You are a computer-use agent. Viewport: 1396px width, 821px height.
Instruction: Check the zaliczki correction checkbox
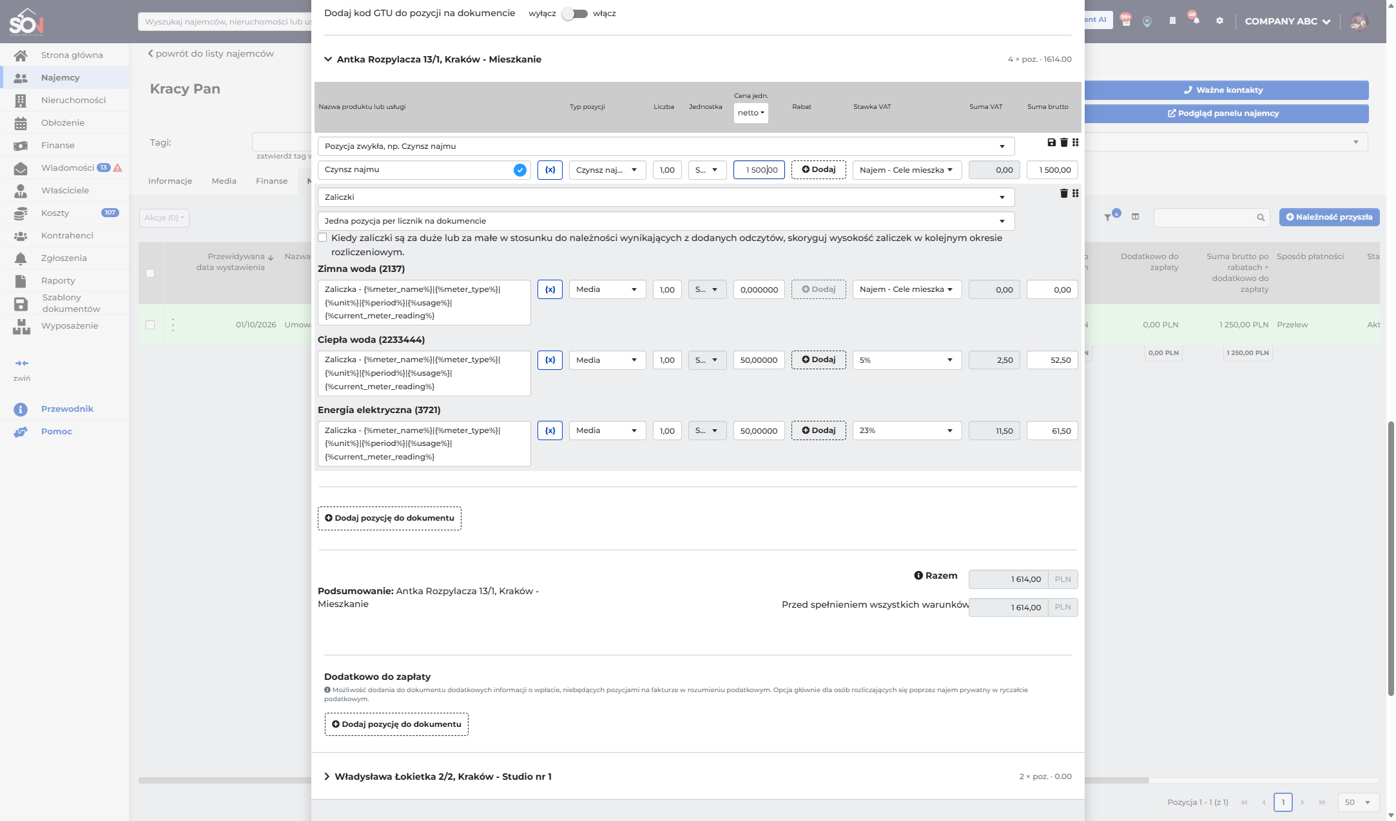point(322,238)
